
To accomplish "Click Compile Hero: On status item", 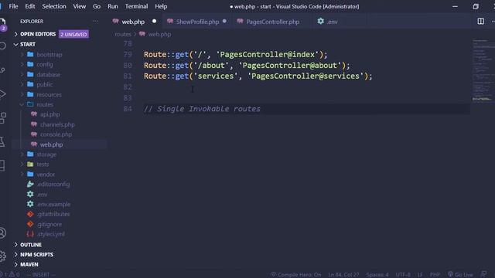I will 295,275.
